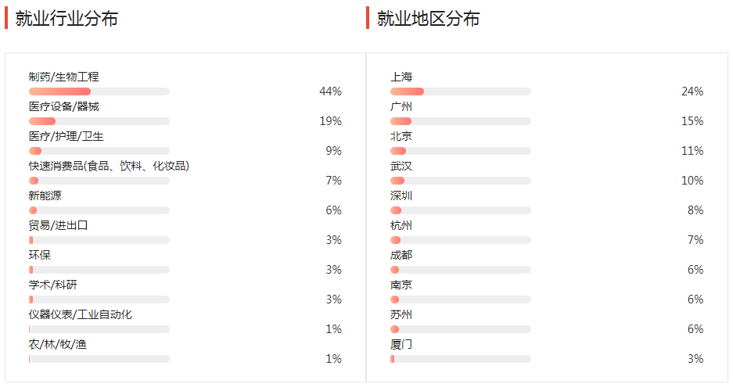
Task: Click the 农/林/牧/渔 progress bar
Action: click(99, 359)
